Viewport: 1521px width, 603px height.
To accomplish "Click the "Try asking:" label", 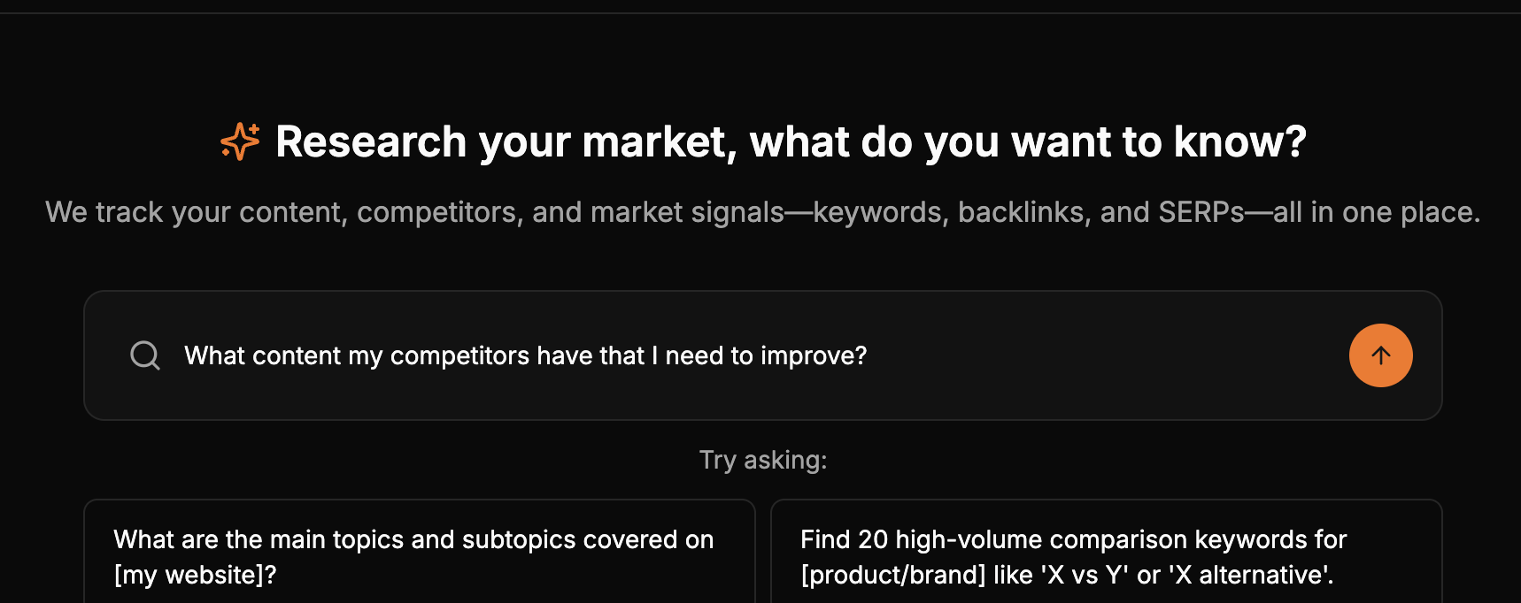I will pos(763,460).
